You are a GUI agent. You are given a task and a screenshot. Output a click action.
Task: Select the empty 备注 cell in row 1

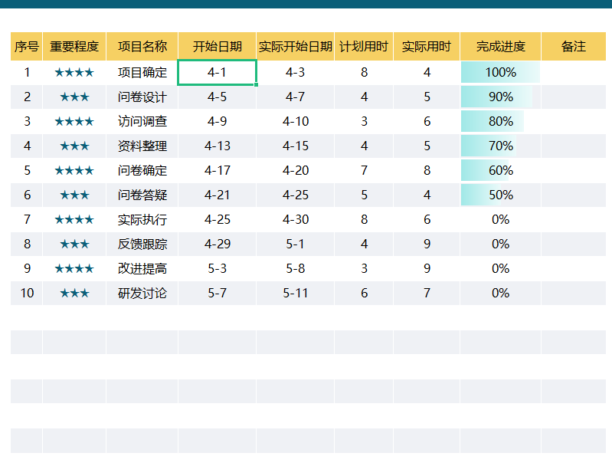[574, 72]
